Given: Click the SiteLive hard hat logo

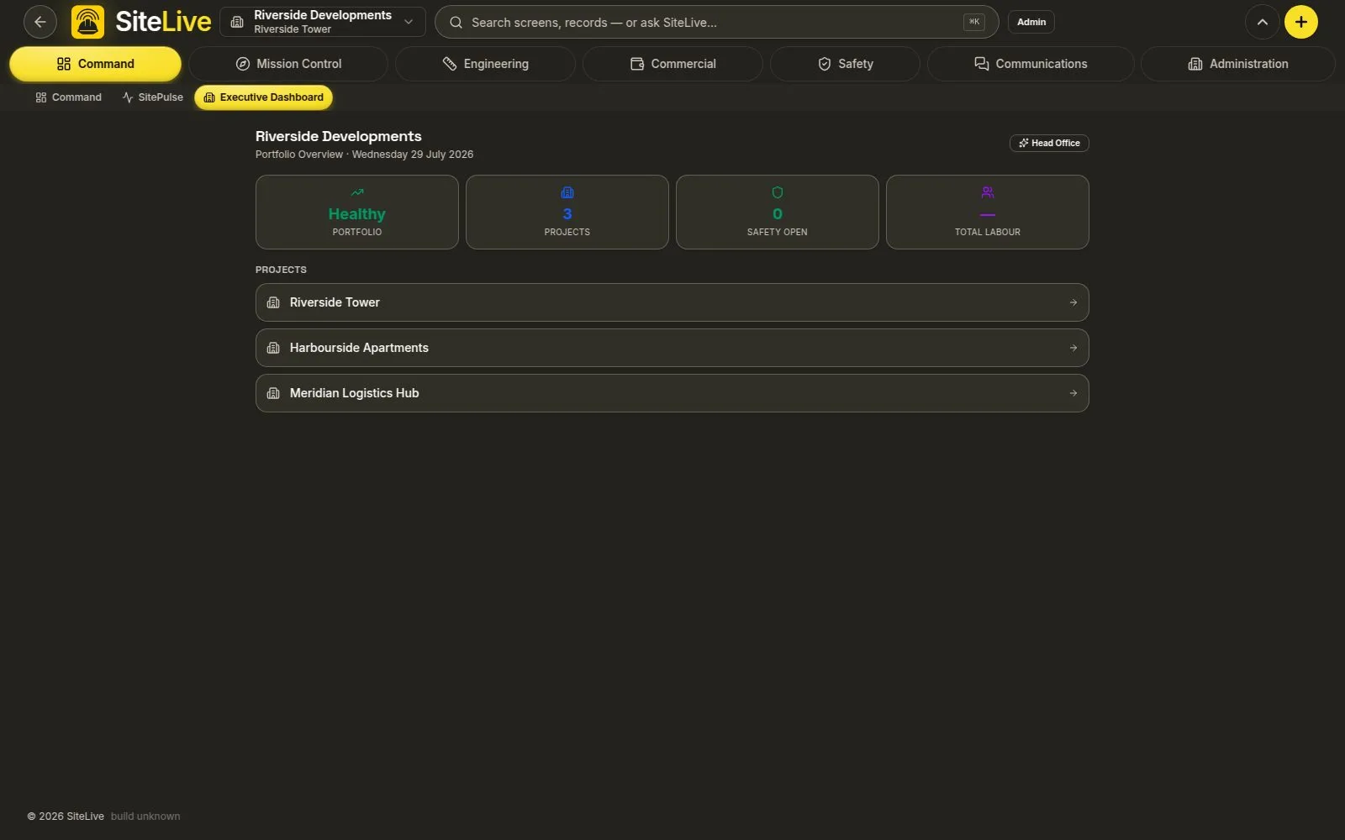Looking at the screenshot, I should pos(88,22).
